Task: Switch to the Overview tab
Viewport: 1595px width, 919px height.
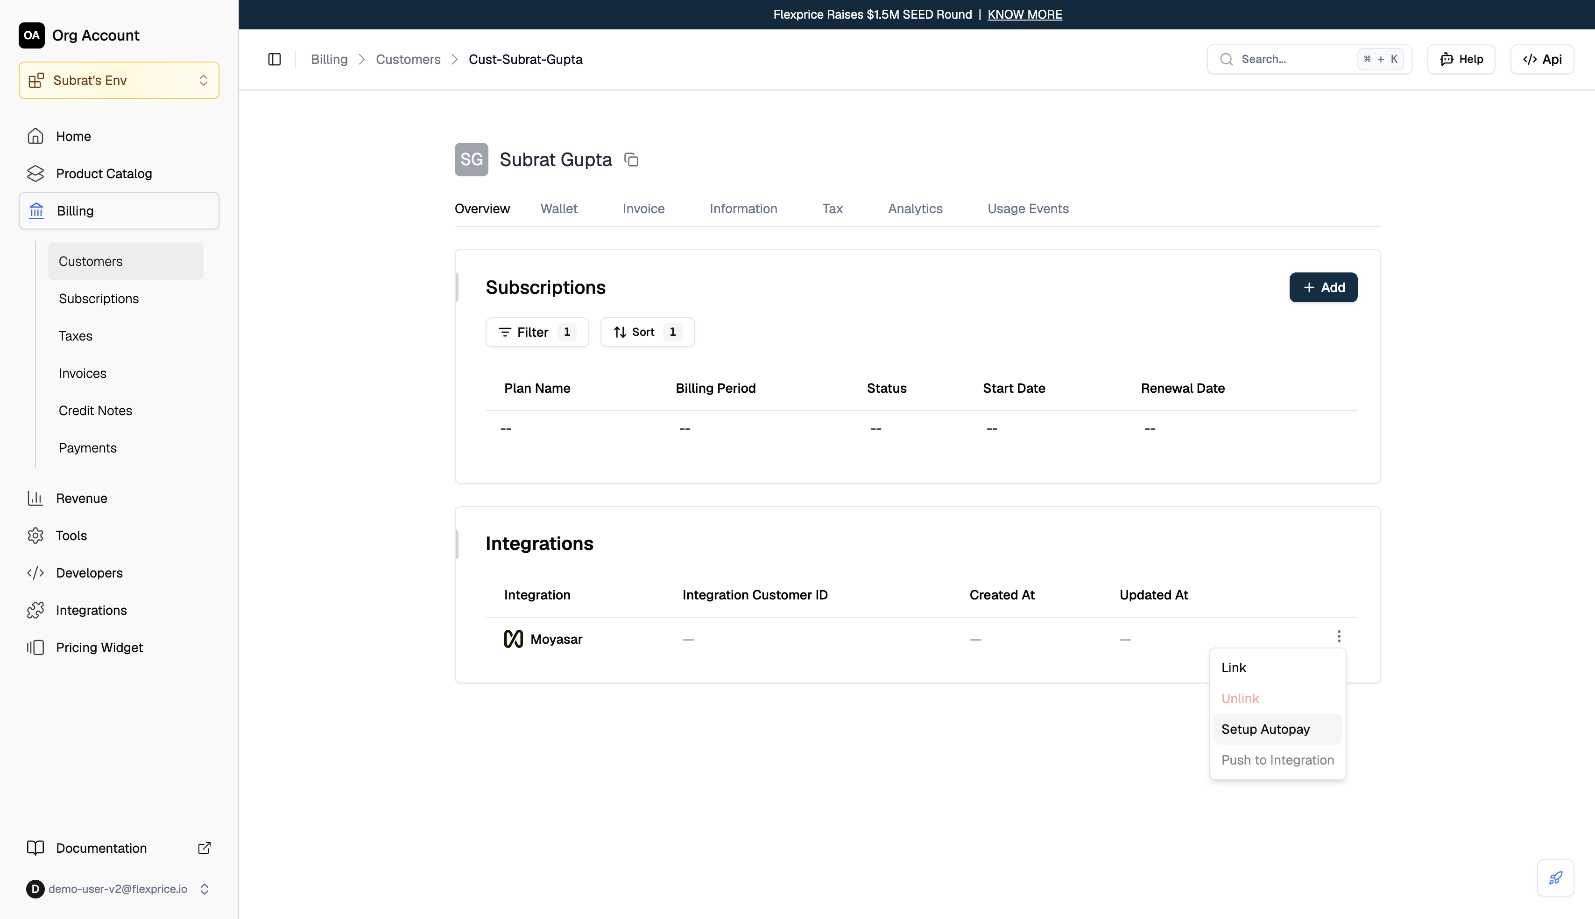Action: 482,209
